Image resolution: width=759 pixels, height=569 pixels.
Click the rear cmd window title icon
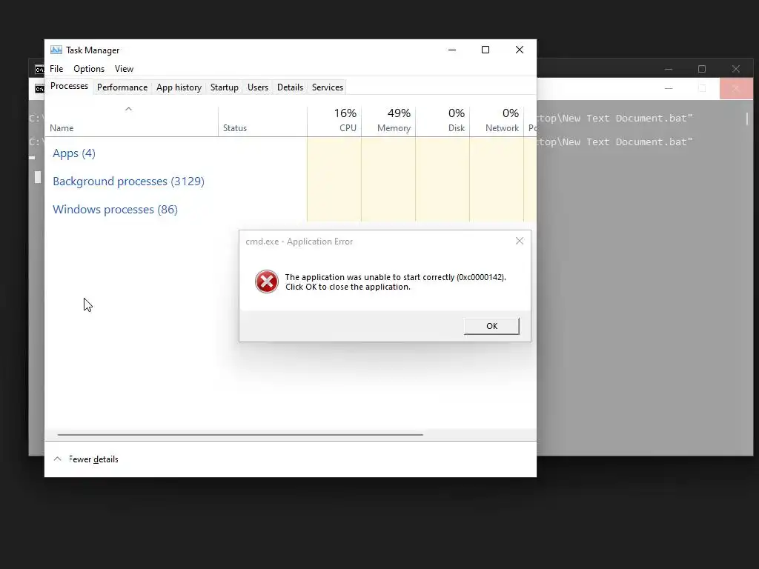coord(40,70)
